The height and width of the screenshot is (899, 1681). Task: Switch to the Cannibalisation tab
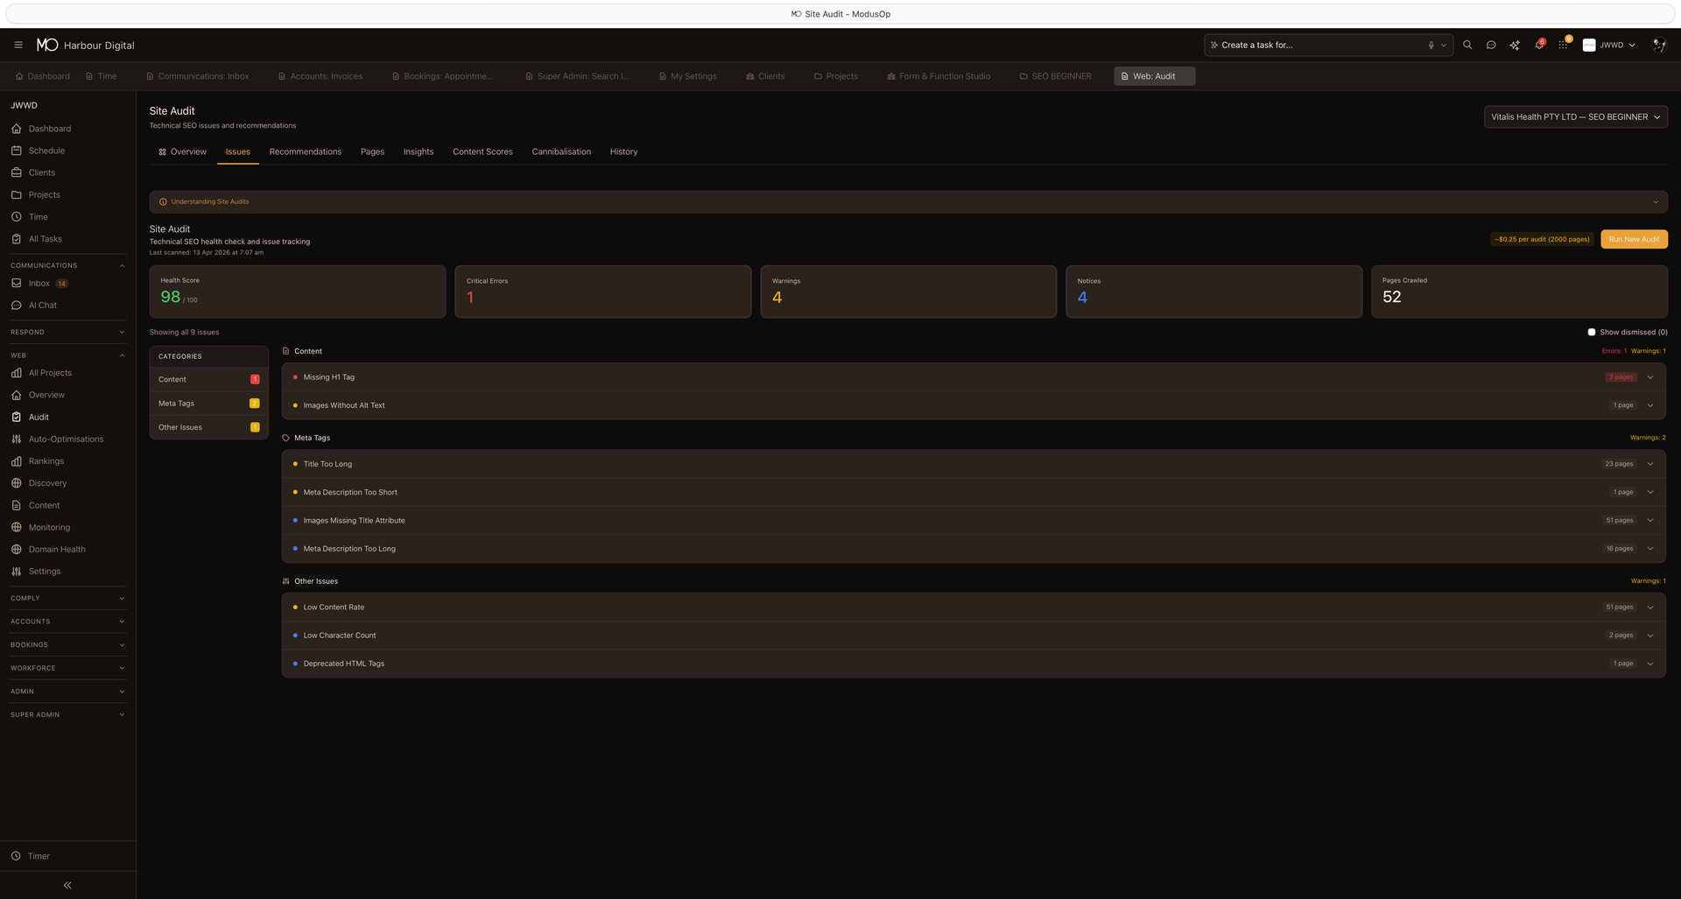pyautogui.click(x=560, y=151)
